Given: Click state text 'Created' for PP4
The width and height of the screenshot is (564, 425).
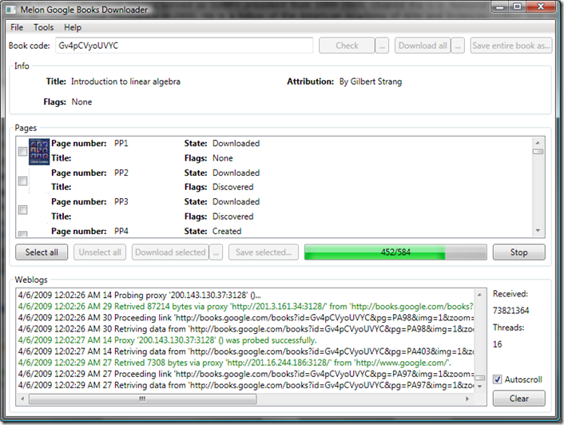Looking at the screenshot, I should 227,231.
